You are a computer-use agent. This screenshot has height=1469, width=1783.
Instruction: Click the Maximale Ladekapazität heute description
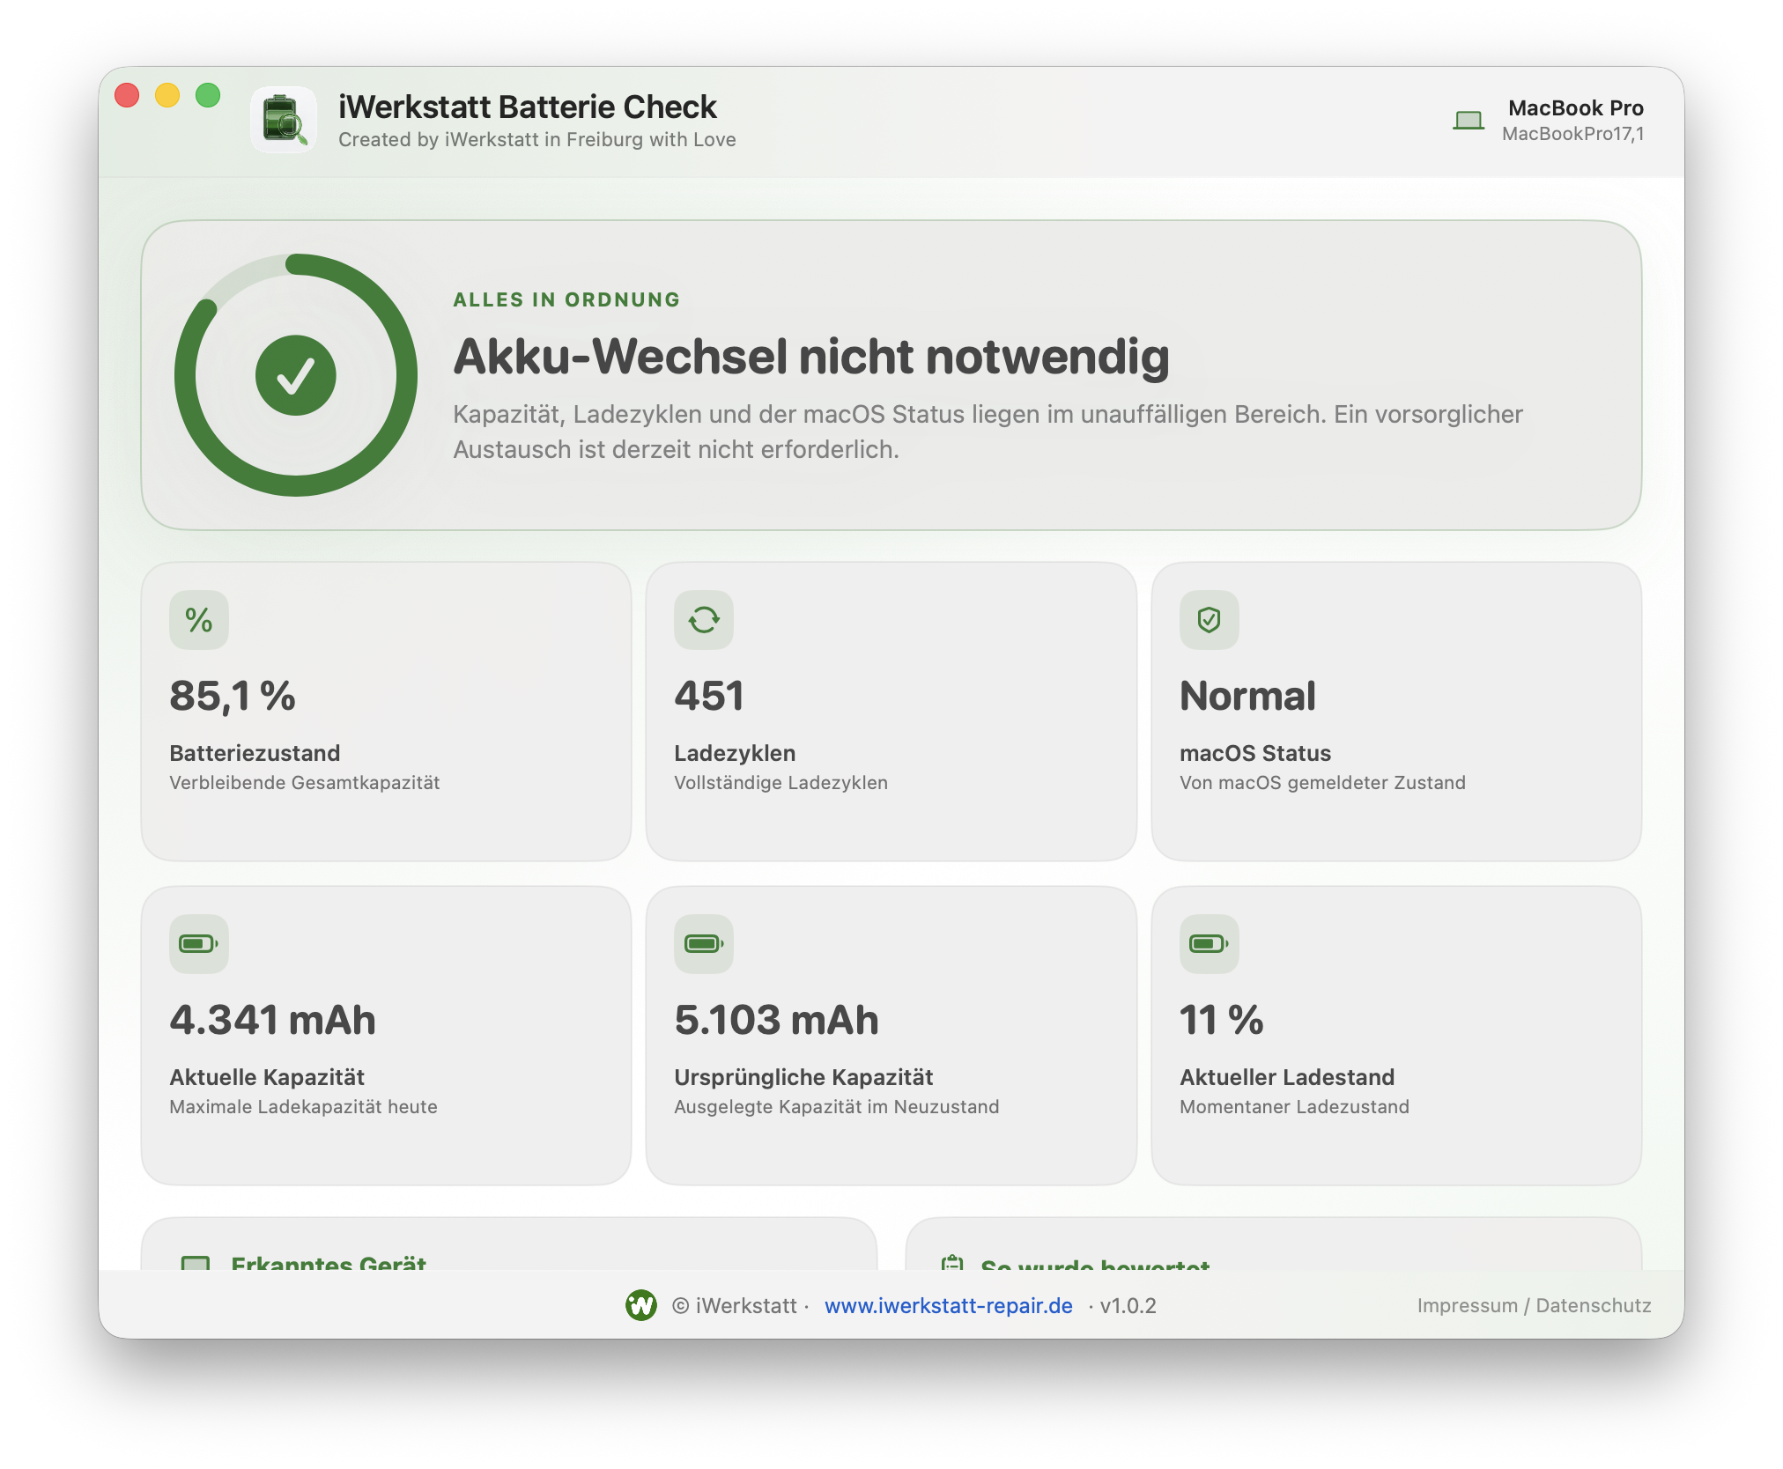[303, 1106]
